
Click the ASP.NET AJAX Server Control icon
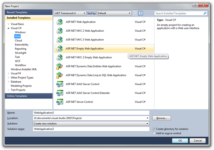pyautogui.click(x=60, y=84)
